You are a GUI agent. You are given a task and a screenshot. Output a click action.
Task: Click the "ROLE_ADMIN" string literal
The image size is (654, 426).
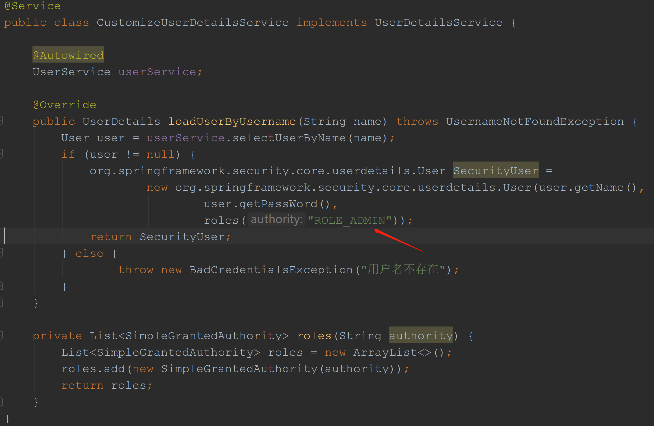(350, 220)
